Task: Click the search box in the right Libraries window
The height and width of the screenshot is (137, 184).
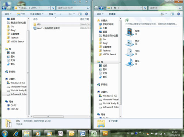Action: (x=165, y=8)
